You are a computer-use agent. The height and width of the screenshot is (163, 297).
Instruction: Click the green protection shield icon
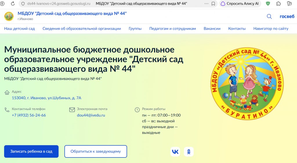[x=268, y=3]
